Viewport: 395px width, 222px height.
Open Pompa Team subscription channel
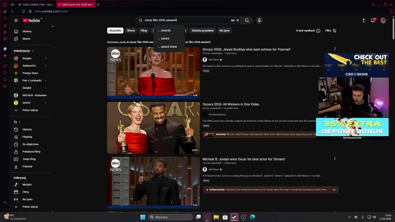tap(30, 73)
